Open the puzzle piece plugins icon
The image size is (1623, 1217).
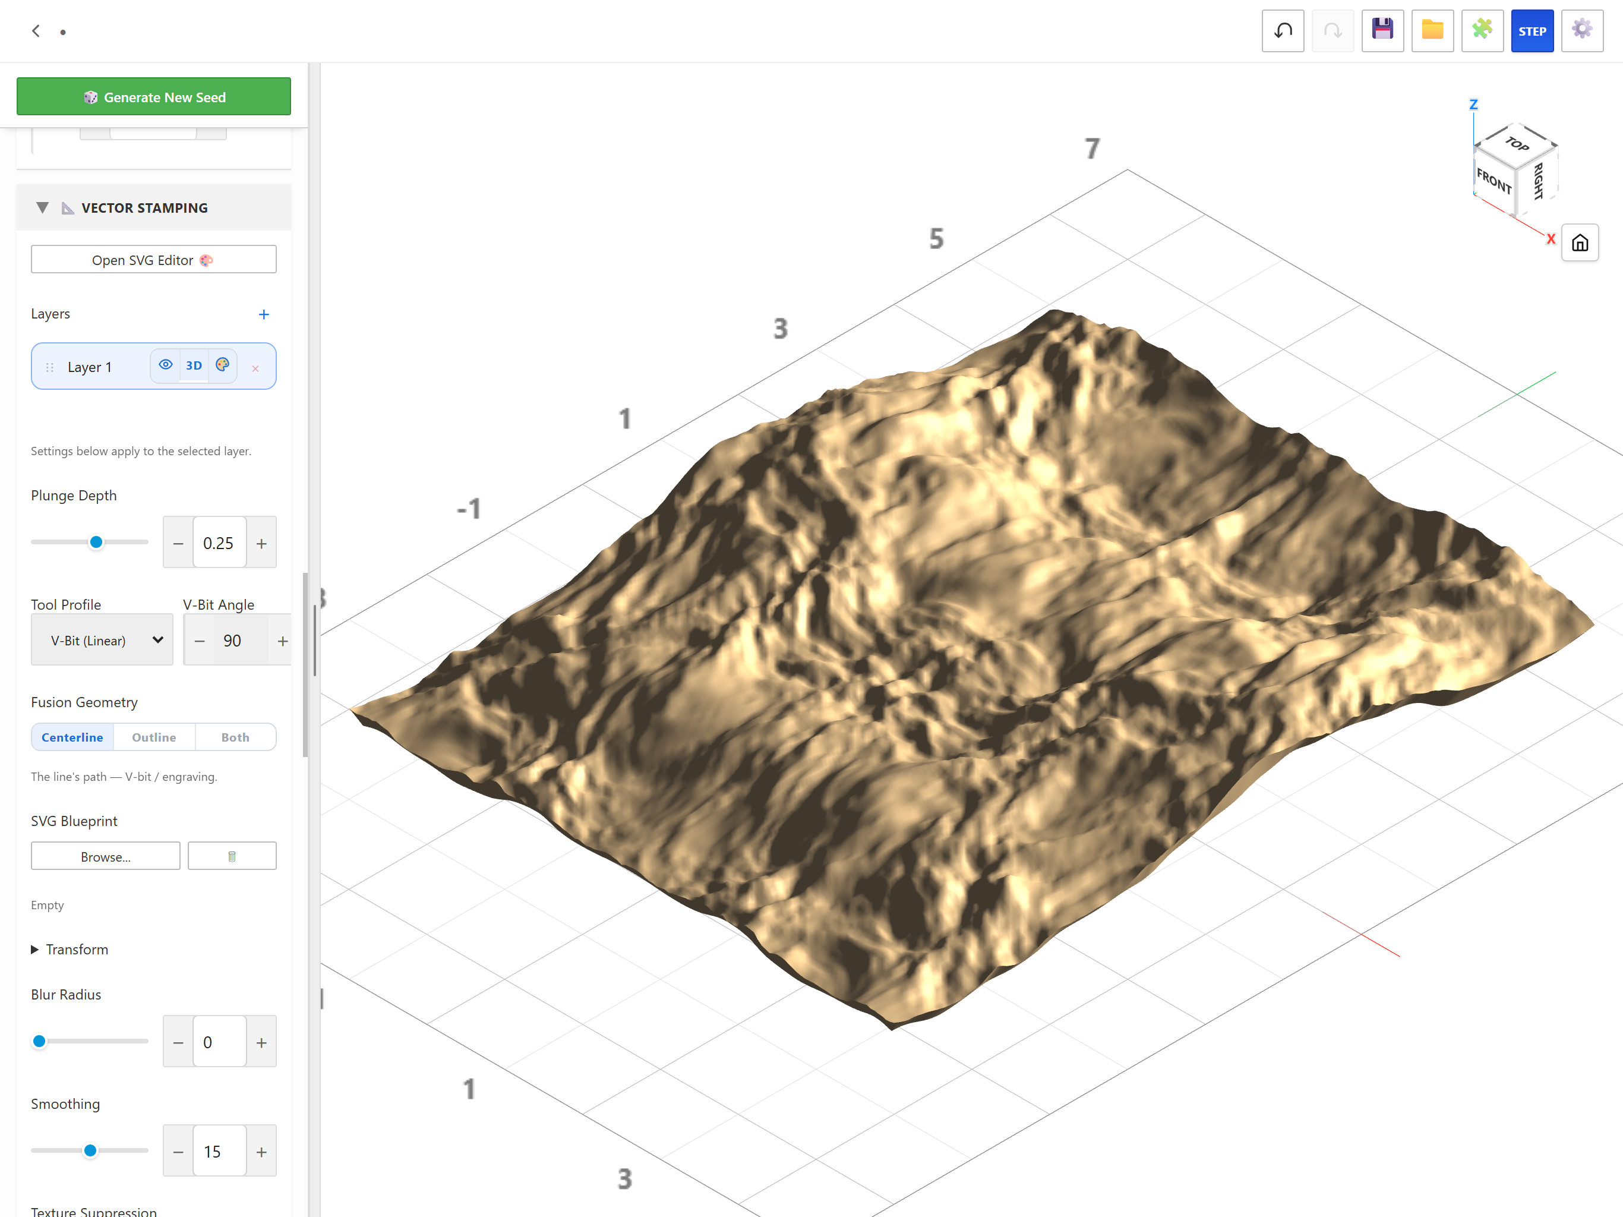1482,31
